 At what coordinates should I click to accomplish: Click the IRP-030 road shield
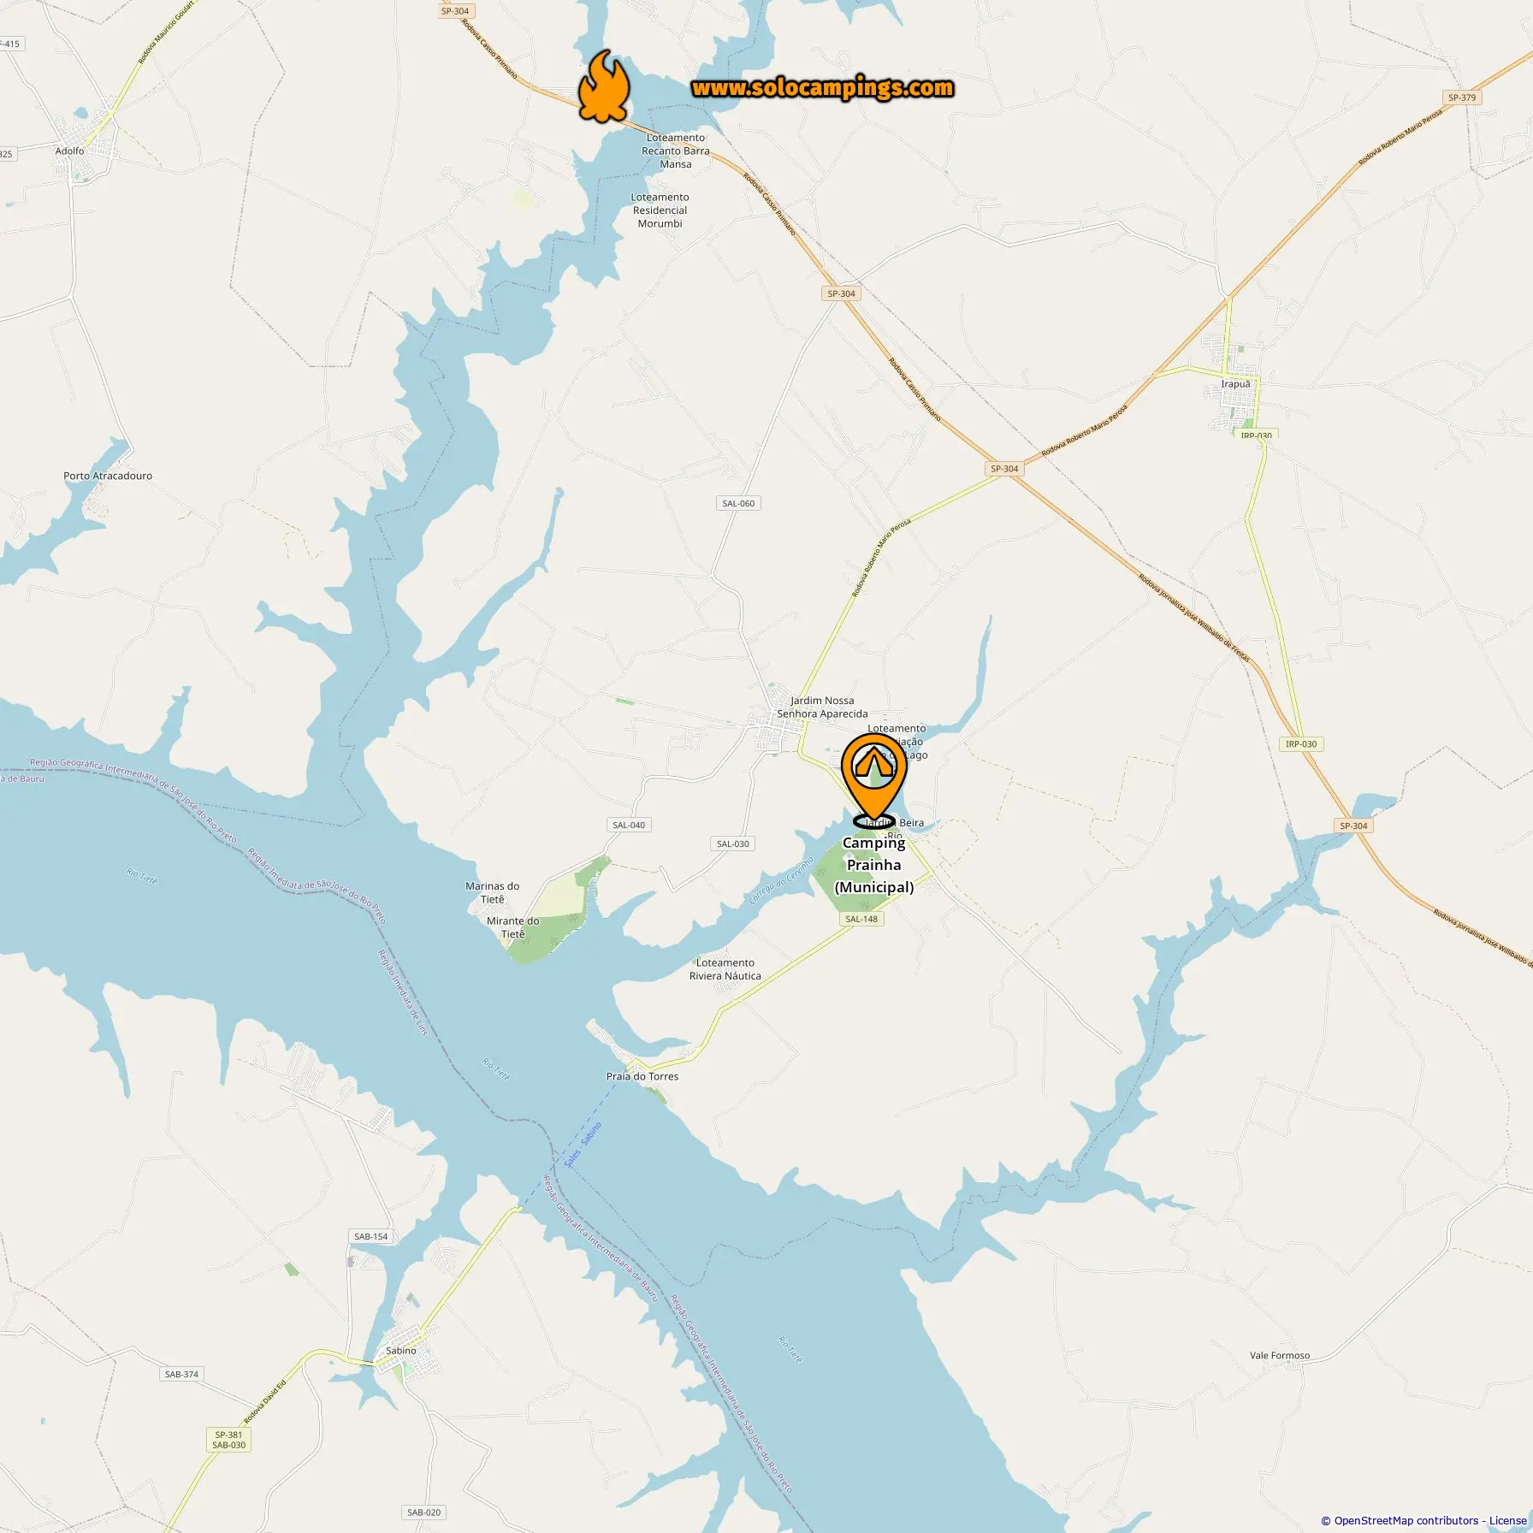tap(1301, 743)
